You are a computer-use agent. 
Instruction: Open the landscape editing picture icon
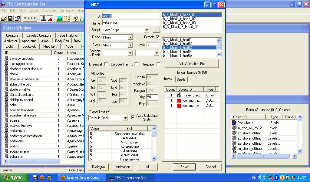pos(59,19)
